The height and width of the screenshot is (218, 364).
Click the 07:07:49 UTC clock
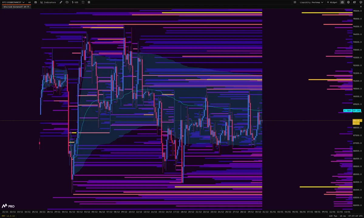point(355,216)
